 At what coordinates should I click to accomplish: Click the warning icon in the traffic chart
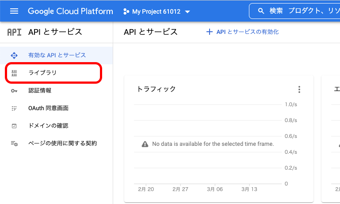[145, 144]
